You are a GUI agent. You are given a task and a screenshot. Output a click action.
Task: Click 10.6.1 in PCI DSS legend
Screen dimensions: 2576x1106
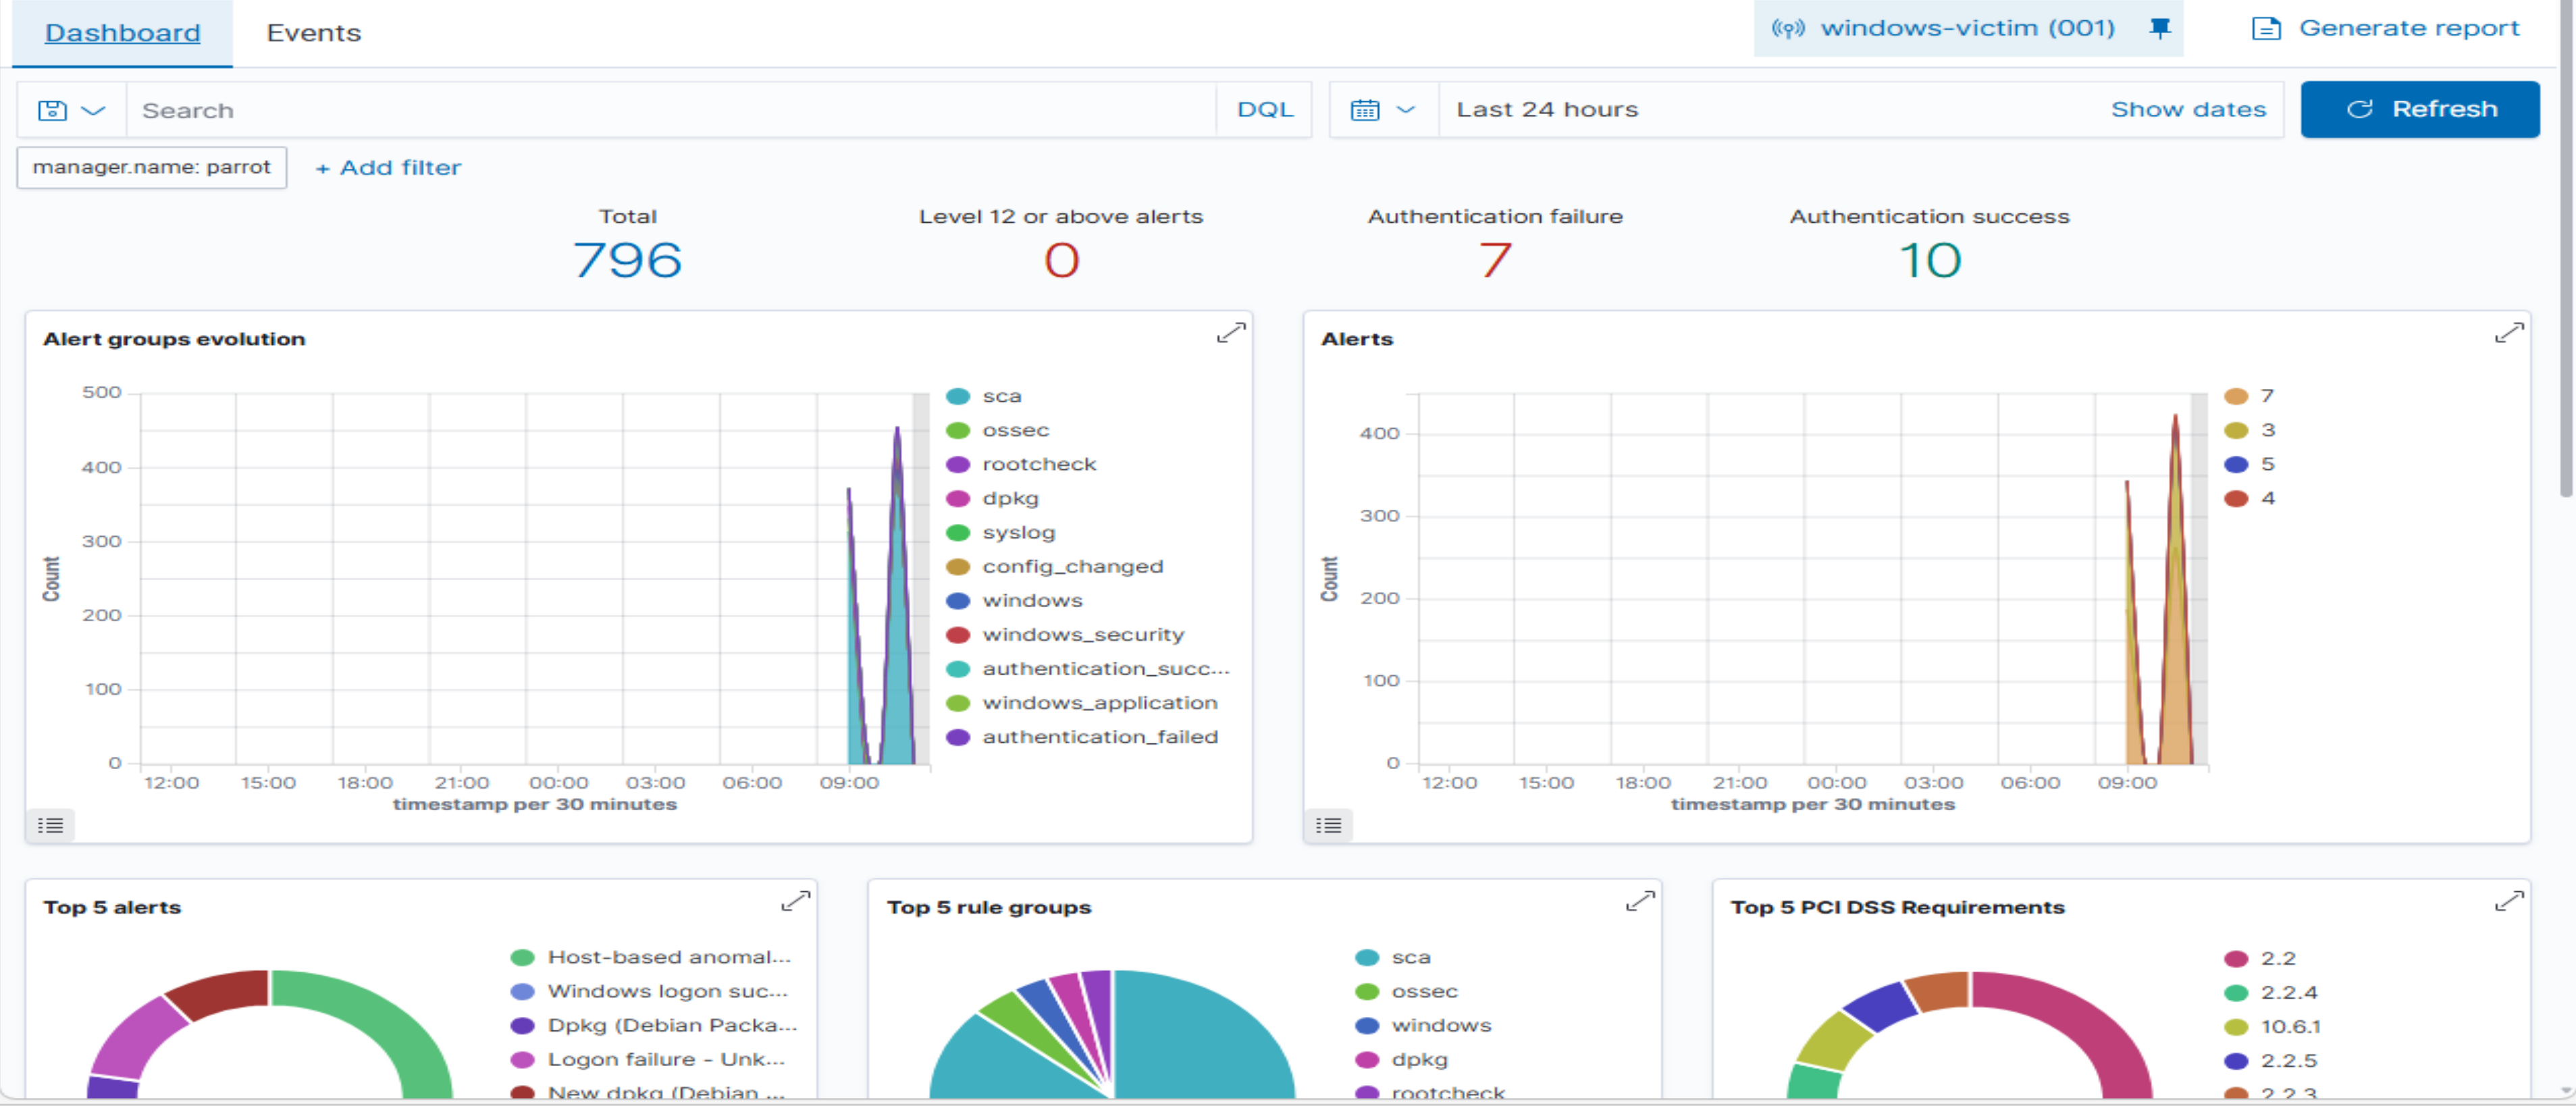[x=2290, y=1026]
